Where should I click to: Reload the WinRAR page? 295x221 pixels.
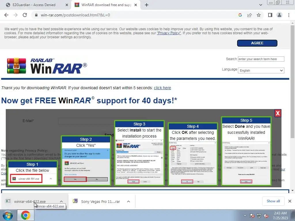25,15
